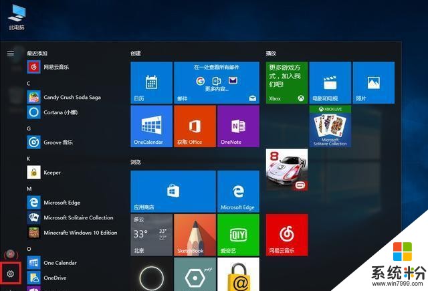This screenshot has height=291, width=428.
Task: Open OneDrive from the app list
Action: (x=74, y=278)
